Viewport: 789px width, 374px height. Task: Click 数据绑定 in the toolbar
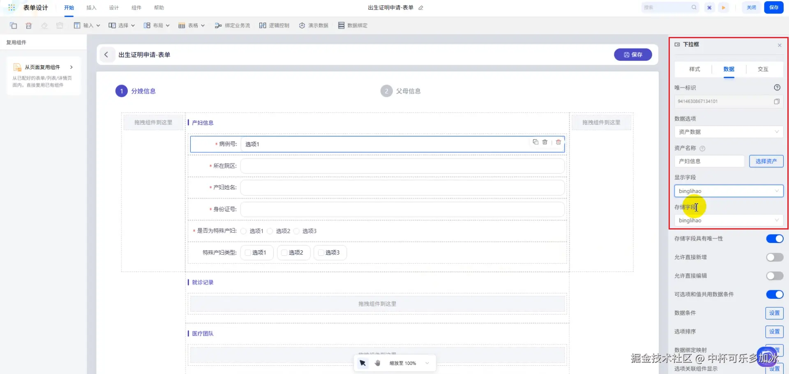tap(353, 25)
